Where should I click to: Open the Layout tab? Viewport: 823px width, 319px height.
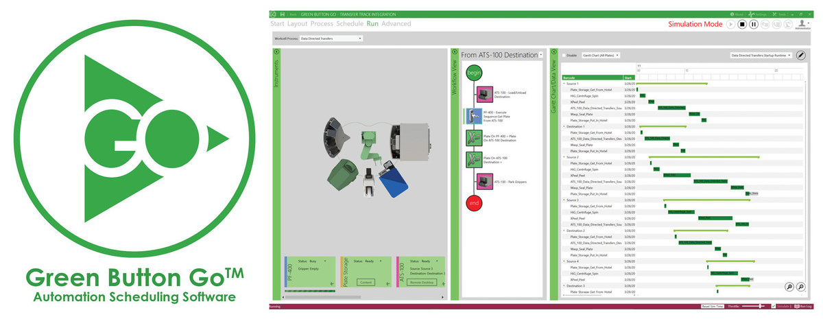(x=297, y=23)
